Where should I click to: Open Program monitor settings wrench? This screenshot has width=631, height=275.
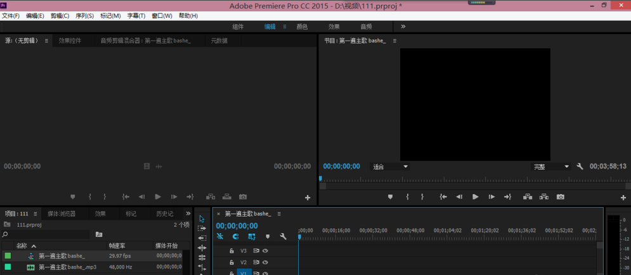coord(580,167)
